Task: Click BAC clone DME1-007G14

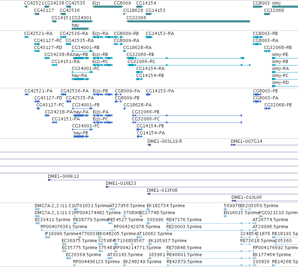Action: click(x=246, y=141)
